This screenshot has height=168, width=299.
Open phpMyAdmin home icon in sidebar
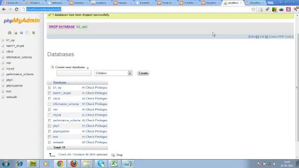9,33
